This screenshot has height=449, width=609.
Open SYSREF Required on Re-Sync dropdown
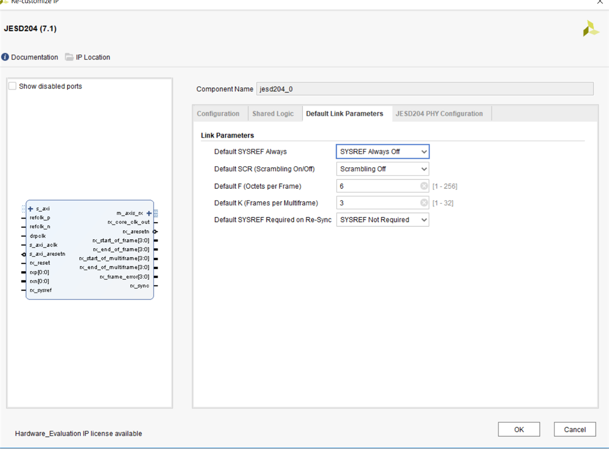point(382,220)
